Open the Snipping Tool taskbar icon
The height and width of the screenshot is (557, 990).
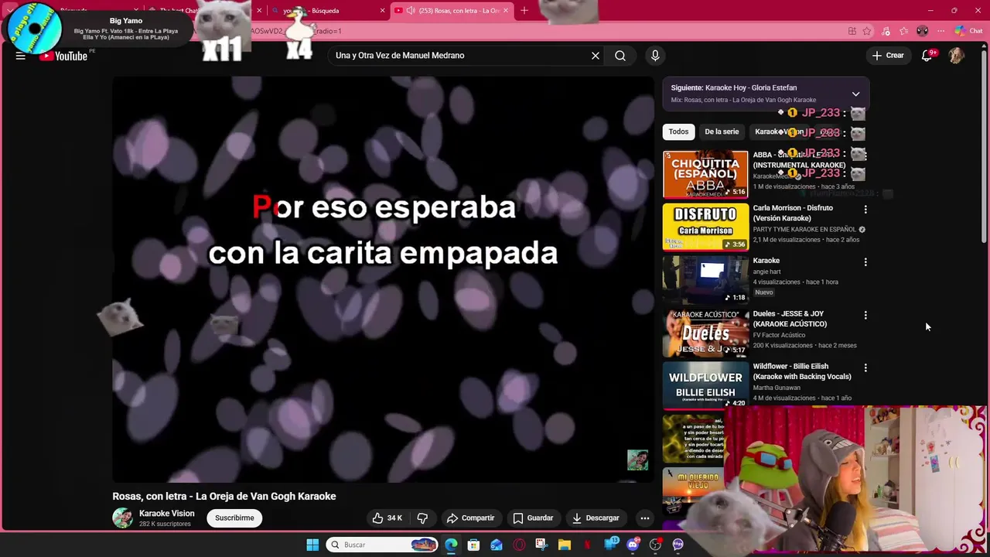pos(541,545)
